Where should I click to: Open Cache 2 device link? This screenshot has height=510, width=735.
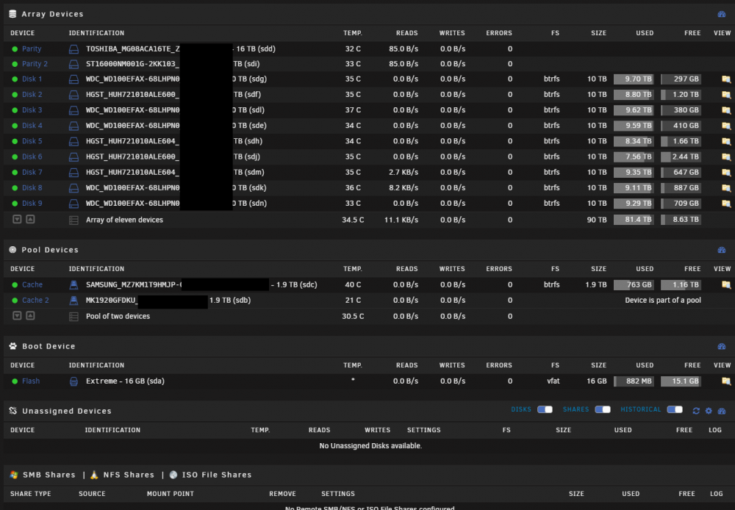pyautogui.click(x=35, y=300)
